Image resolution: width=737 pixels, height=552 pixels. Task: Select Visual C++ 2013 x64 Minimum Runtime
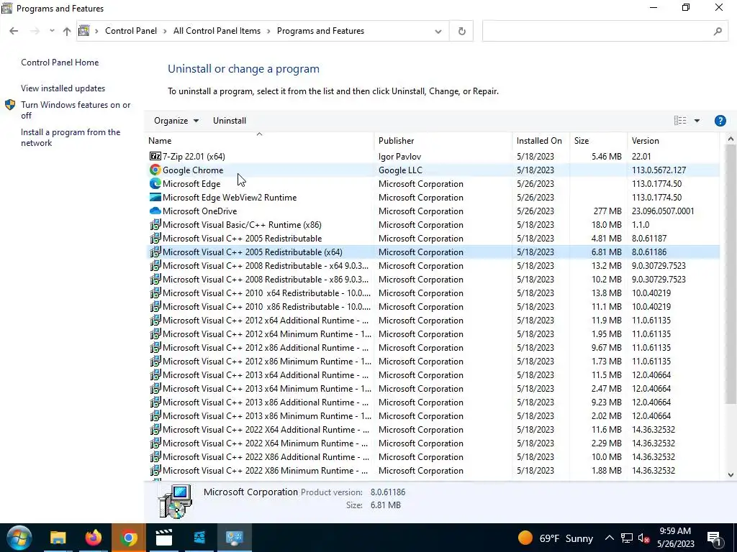pos(433,389)
